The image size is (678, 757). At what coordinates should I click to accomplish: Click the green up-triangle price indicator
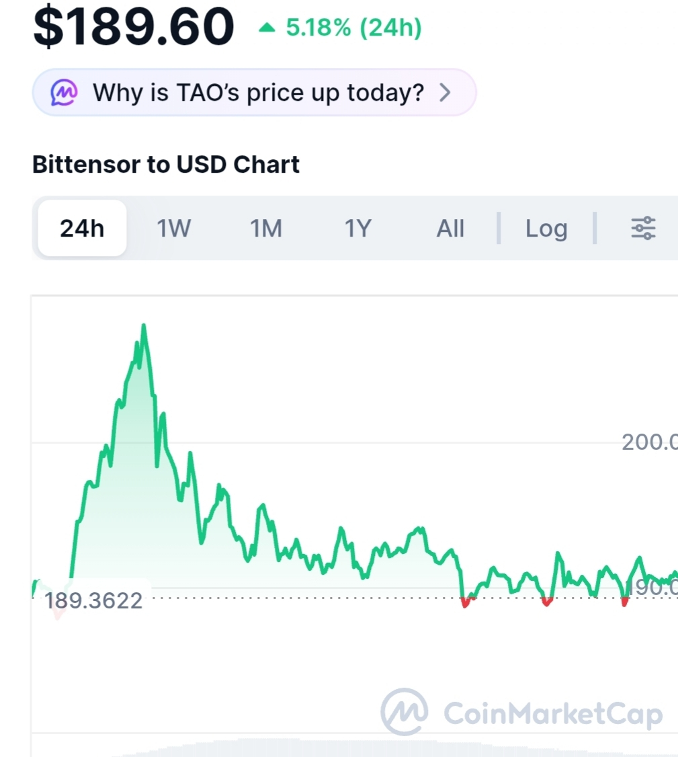[267, 28]
